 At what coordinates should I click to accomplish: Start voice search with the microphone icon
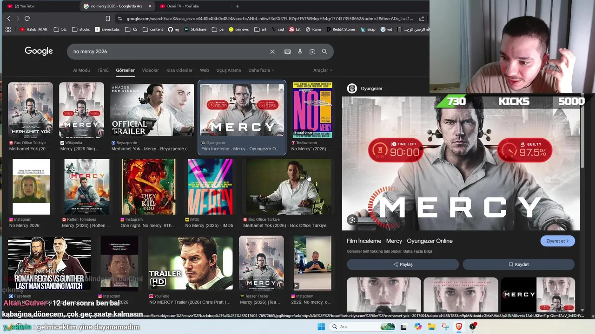300,51
